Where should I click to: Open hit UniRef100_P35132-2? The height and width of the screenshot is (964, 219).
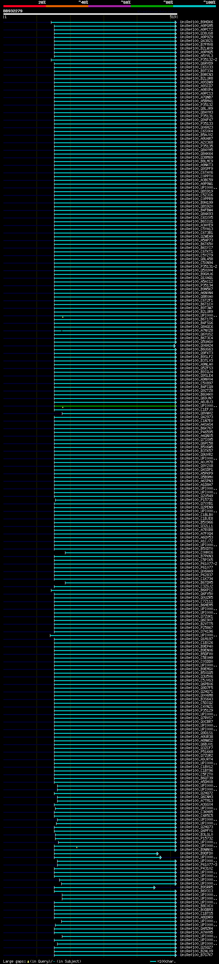tap(198, 60)
